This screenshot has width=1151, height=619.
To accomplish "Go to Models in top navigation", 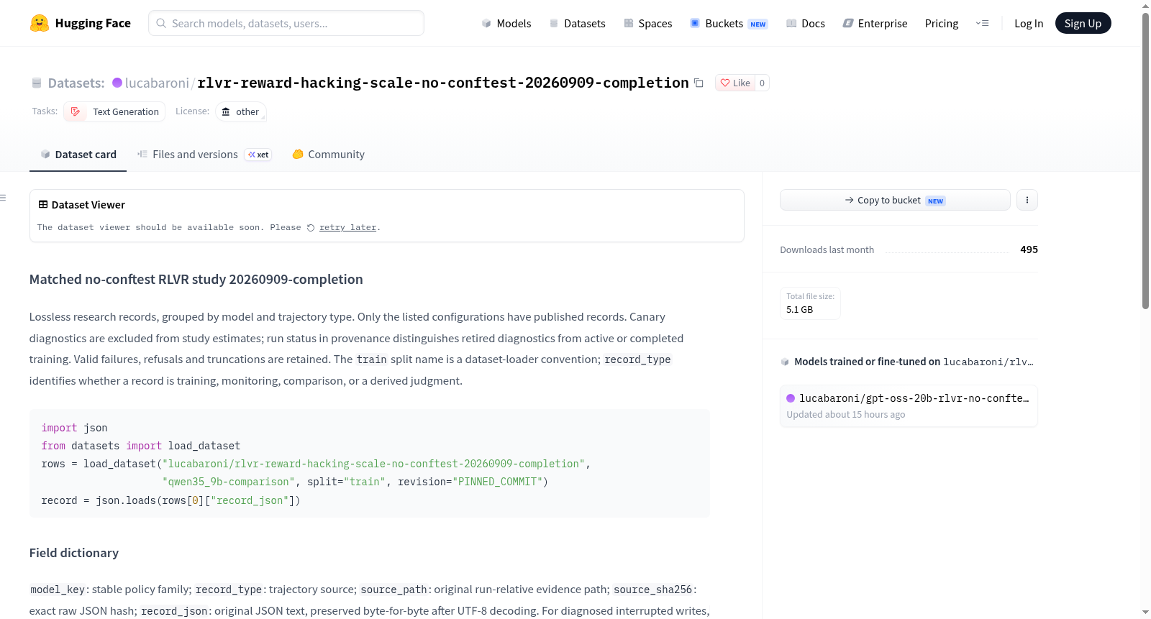I will [x=506, y=23].
